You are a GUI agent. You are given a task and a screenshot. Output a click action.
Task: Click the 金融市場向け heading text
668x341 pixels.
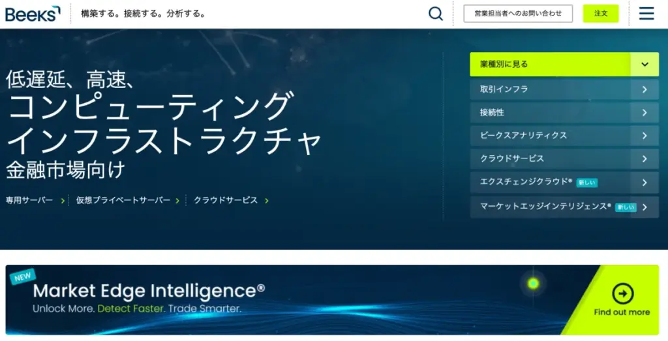tap(65, 170)
